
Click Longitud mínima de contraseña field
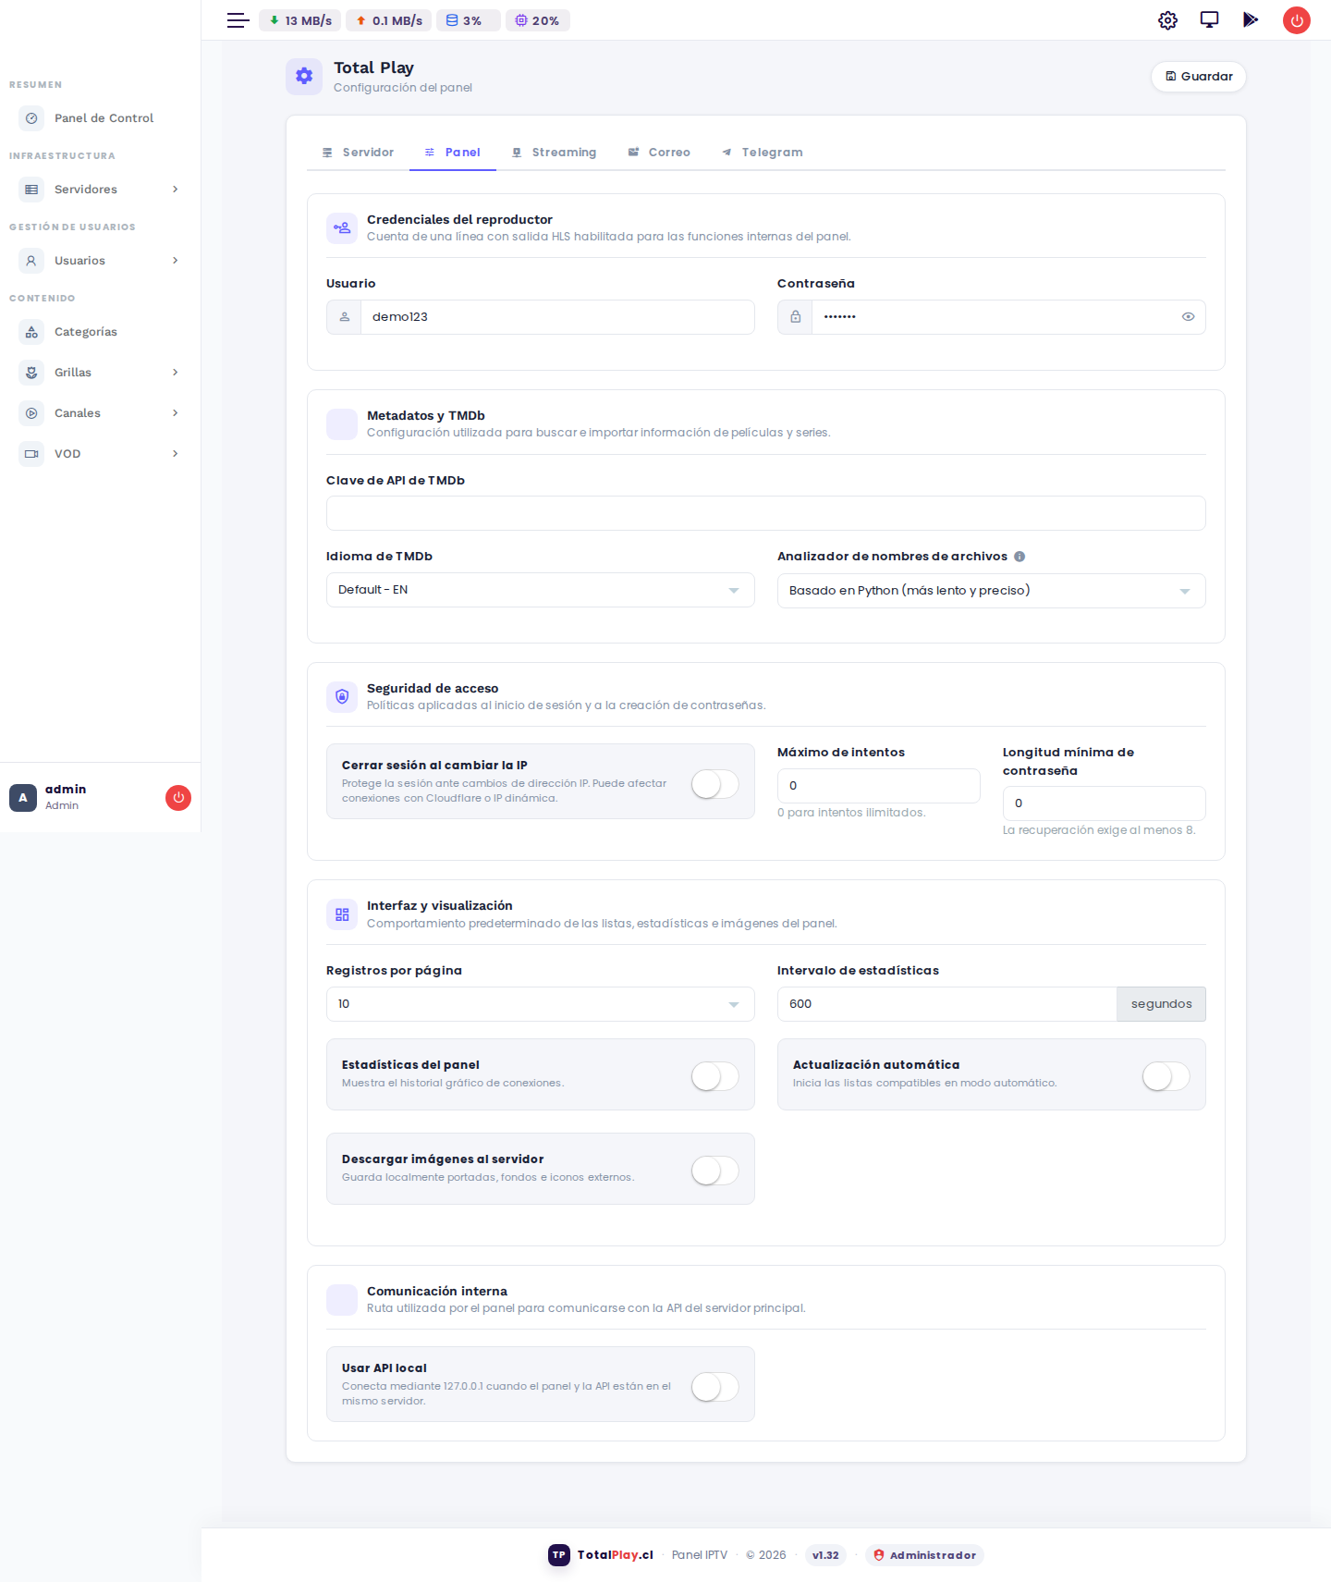pos(1105,803)
